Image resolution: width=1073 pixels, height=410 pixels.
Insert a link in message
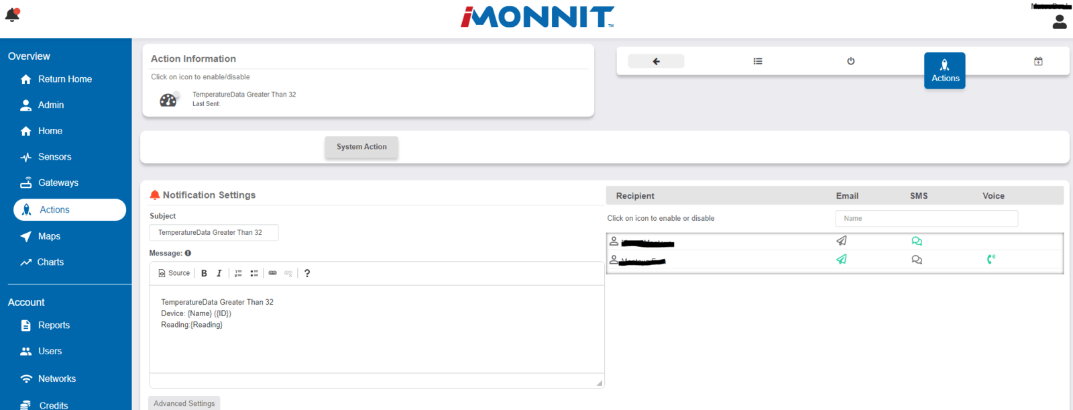click(272, 273)
